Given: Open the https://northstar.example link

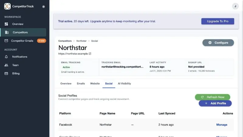Looking at the screenshot, I should point(73,54).
